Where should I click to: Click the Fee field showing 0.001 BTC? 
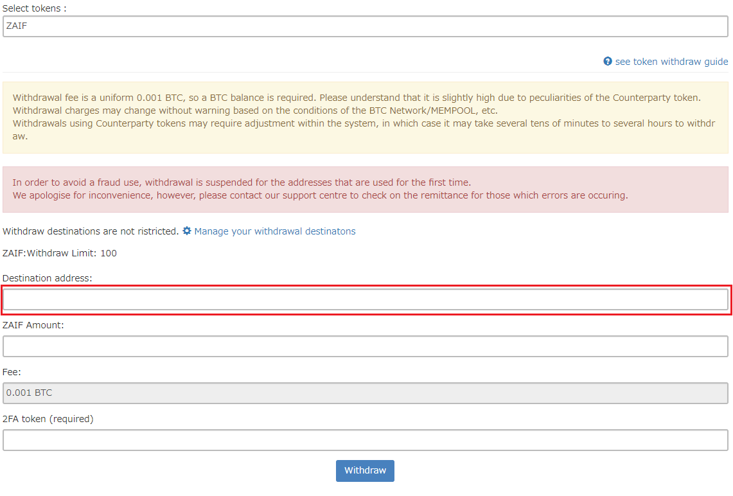point(365,393)
